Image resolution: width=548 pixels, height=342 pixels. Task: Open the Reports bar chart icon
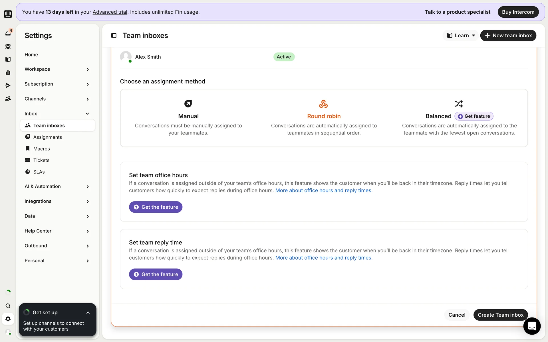[x=8, y=72]
